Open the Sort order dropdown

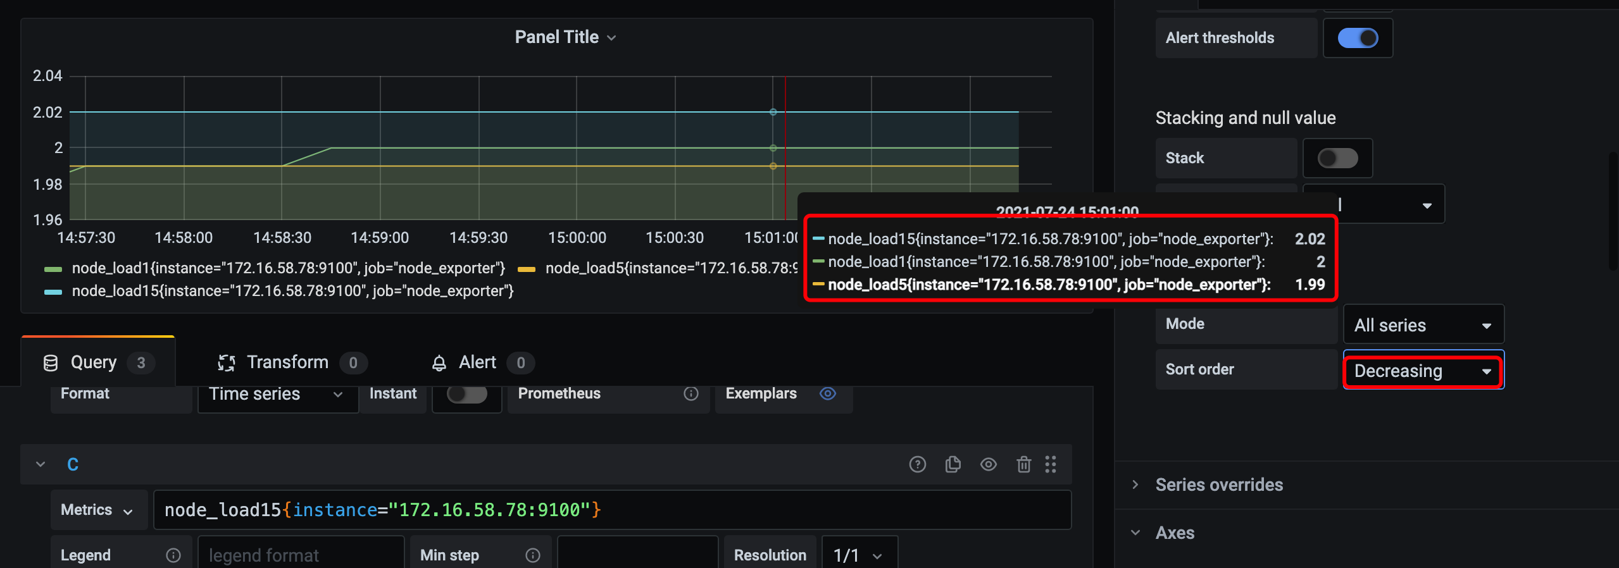point(1423,371)
